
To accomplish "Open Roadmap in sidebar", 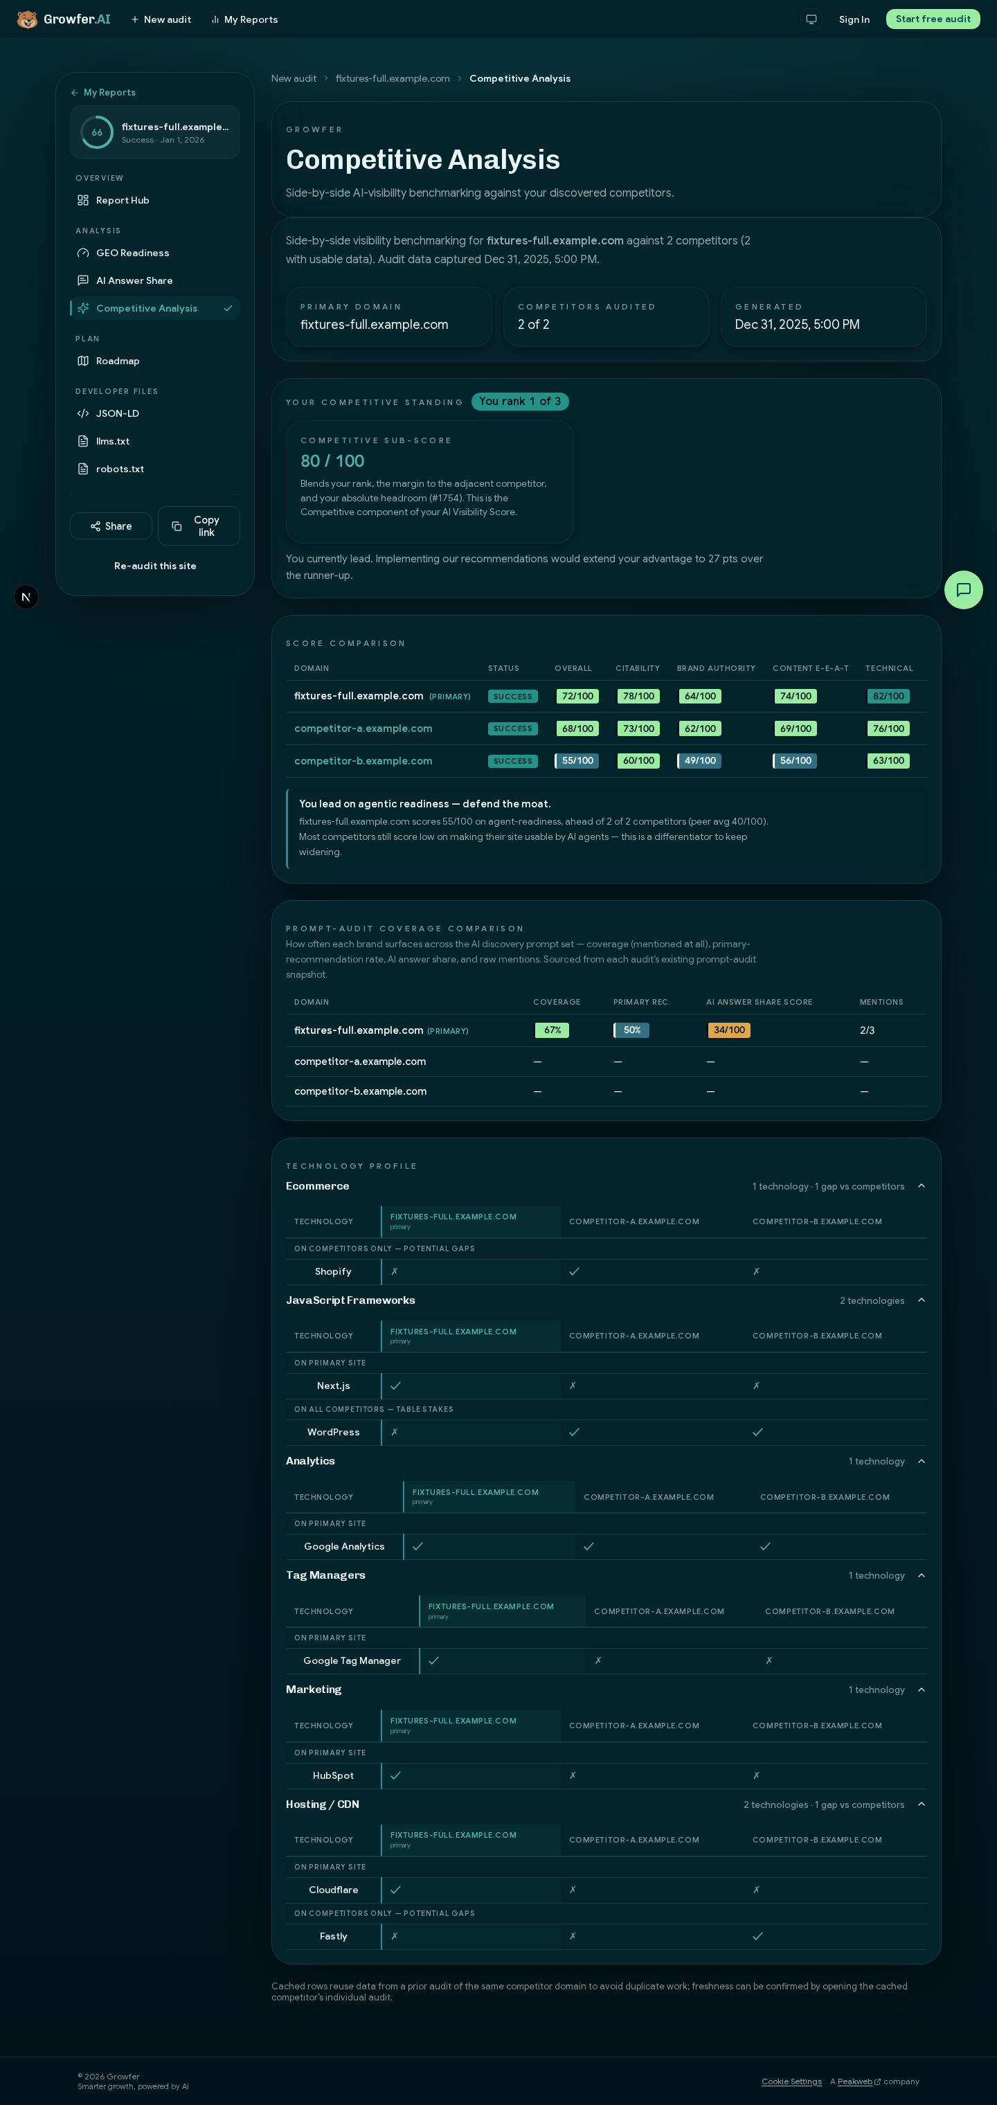I will pos(154,361).
